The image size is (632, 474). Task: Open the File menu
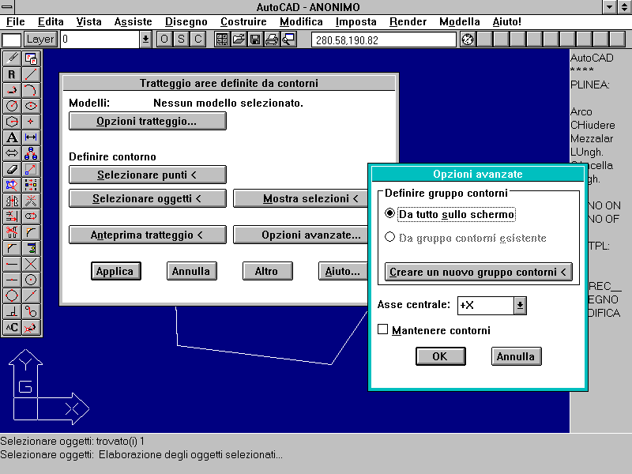[16, 22]
